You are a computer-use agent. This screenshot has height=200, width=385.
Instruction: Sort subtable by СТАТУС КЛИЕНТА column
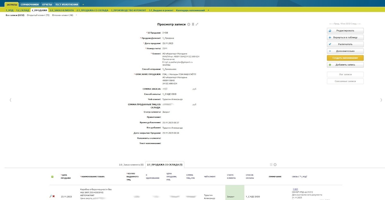pyautogui.click(x=231, y=177)
